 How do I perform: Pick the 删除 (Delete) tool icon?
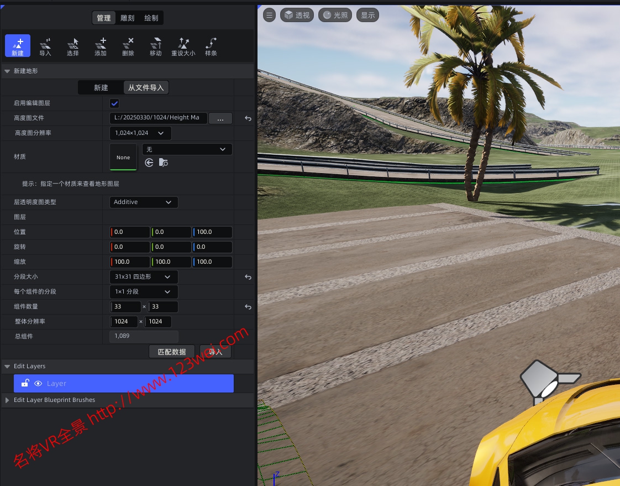(x=128, y=46)
